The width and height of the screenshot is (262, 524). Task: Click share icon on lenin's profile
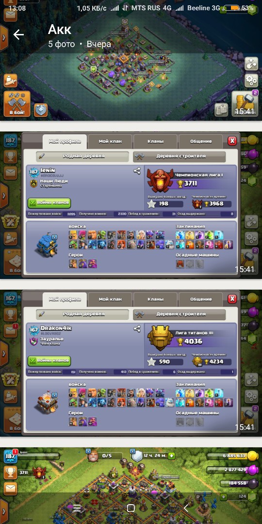click(137, 171)
